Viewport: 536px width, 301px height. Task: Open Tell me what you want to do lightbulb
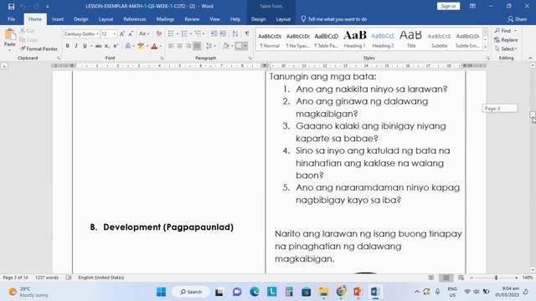pyautogui.click(x=303, y=19)
